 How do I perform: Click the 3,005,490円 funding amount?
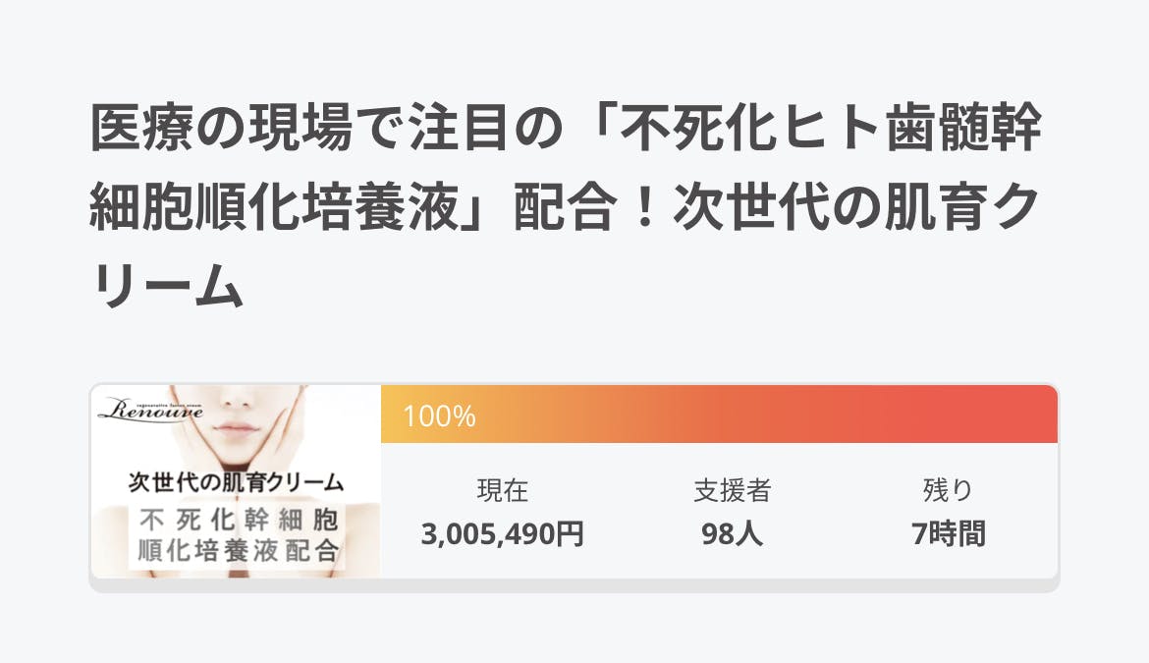502,534
